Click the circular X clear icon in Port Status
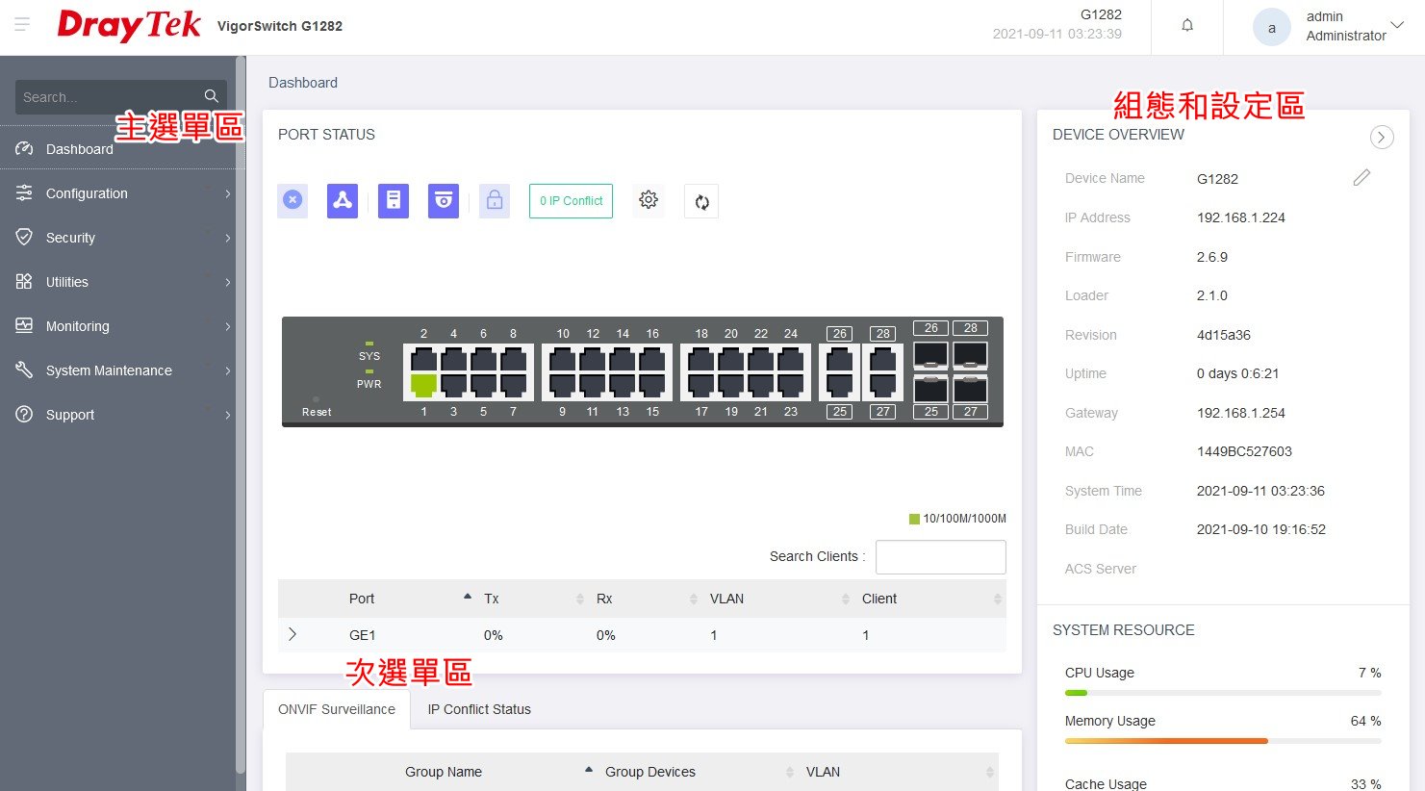This screenshot has height=791, width=1425. pos(293,200)
